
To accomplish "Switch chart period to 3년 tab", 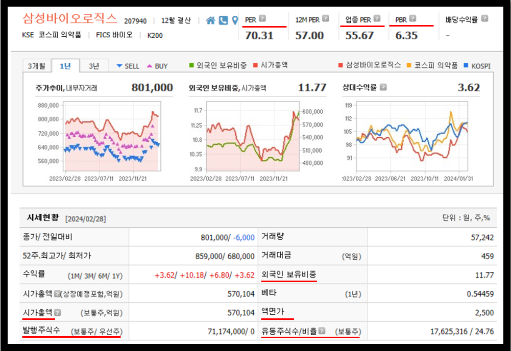I will point(94,66).
